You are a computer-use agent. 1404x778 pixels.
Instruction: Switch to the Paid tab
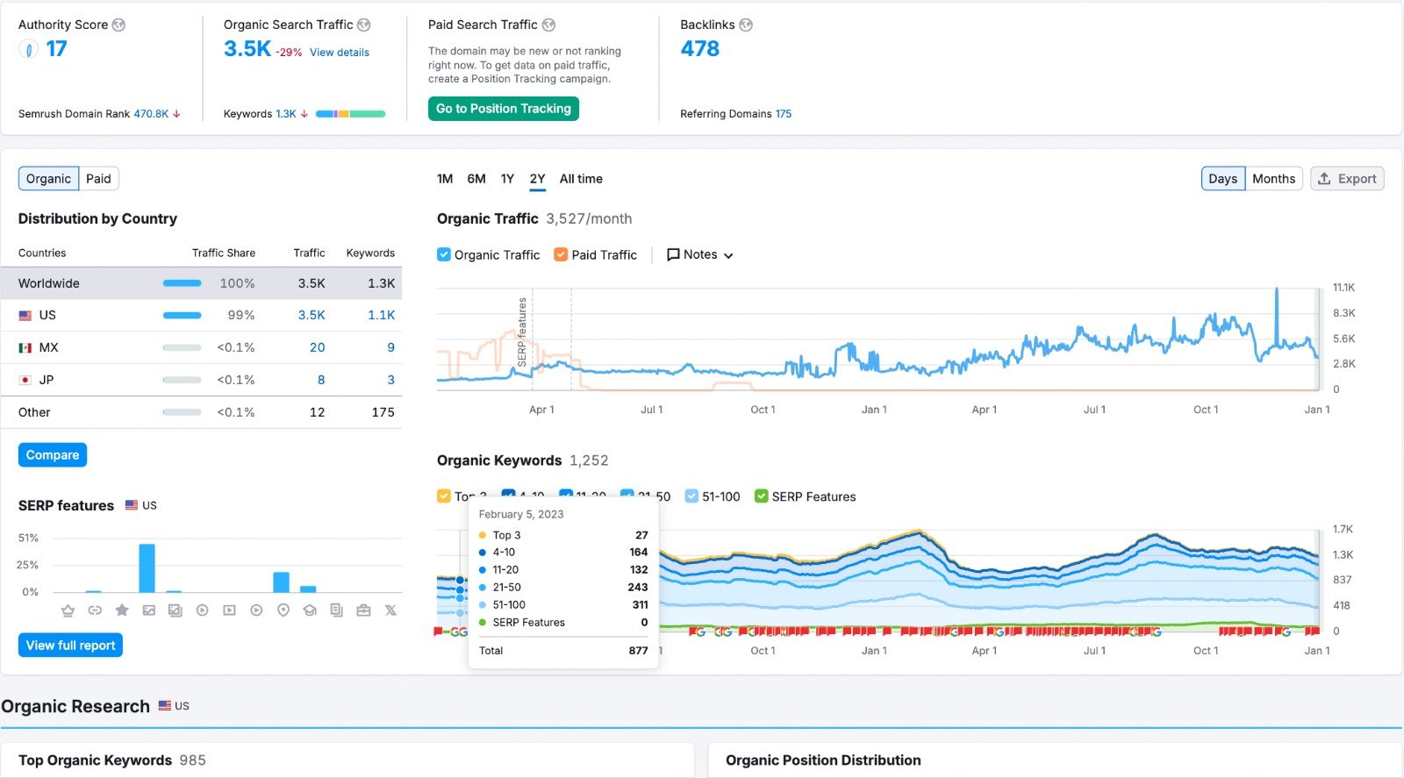pyautogui.click(x=98, y=179)
